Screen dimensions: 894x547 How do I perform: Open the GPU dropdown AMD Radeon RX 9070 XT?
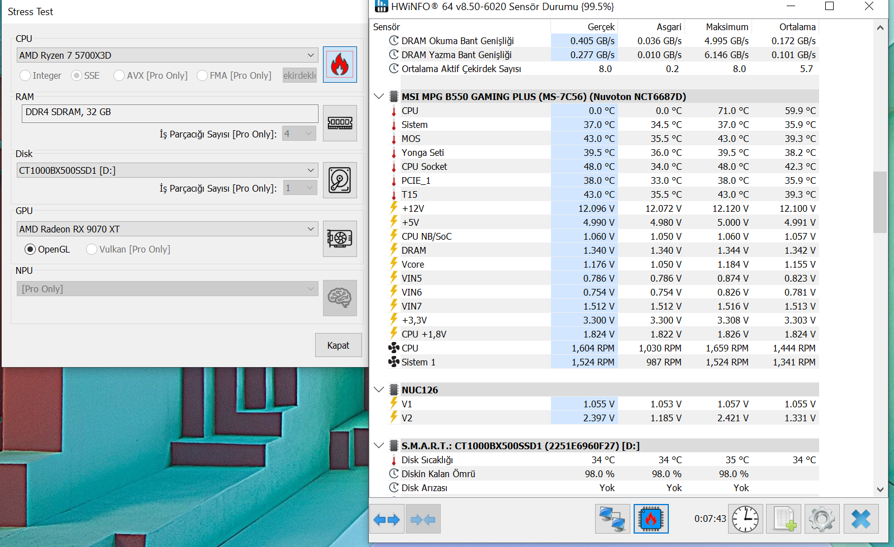(167, 229)
